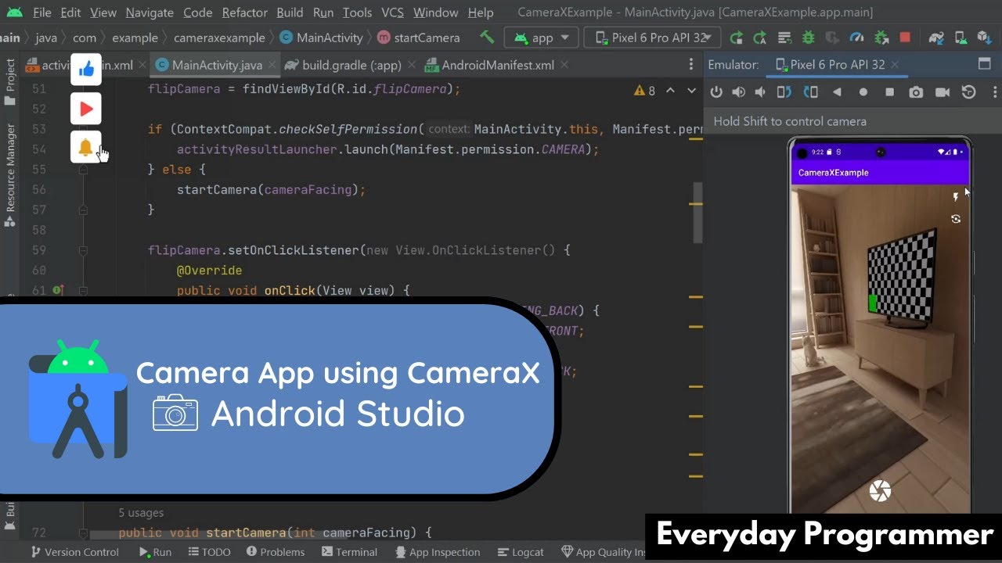The width and height of the screenshot is (1002, 563).
Task: Open the Refactor menu
Action: tap(244, 13)
